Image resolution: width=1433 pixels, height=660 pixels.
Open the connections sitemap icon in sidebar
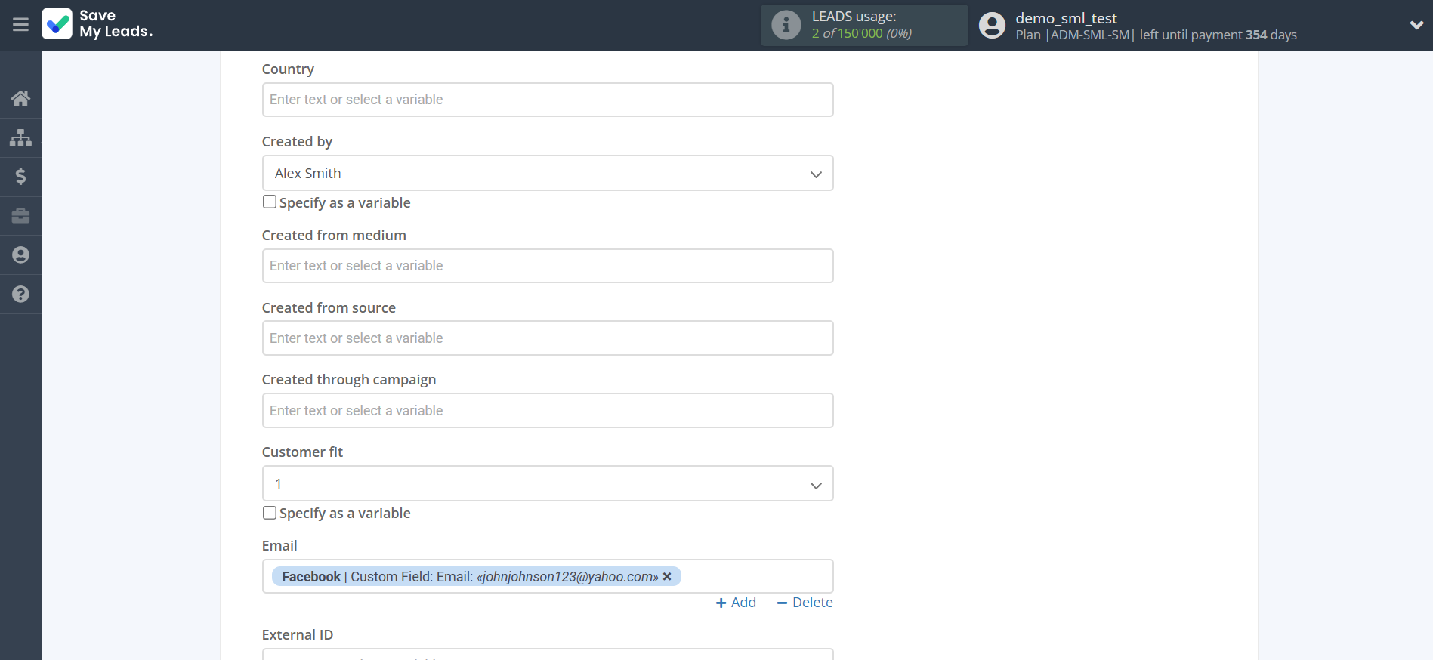click(x=20, y=137)
